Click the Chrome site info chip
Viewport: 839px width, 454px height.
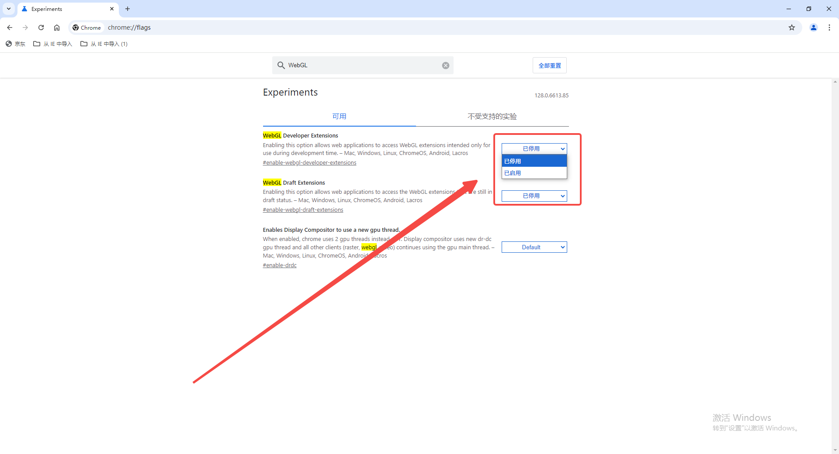87,28
